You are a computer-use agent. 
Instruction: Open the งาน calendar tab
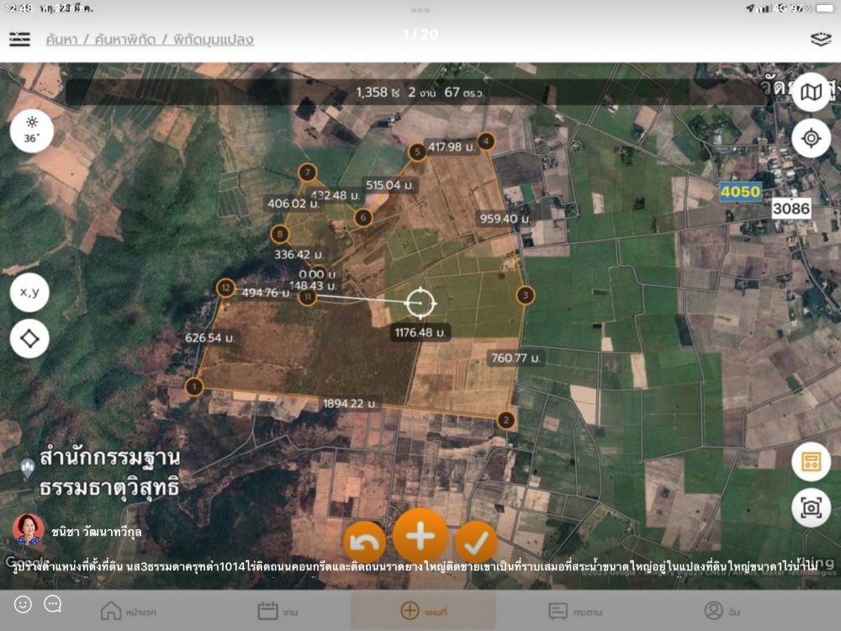click(278, 610)
